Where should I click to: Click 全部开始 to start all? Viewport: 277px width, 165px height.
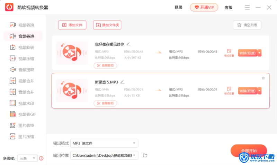point(249,151)
